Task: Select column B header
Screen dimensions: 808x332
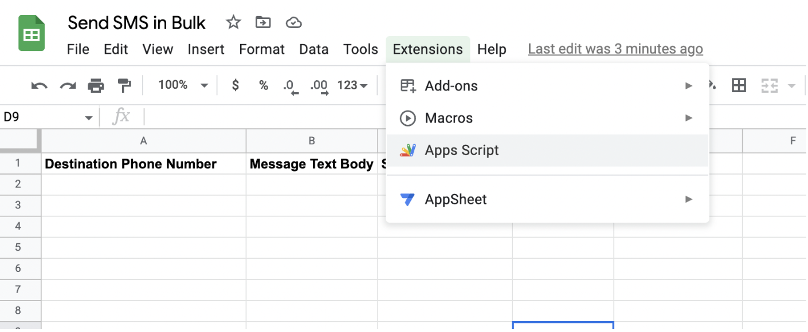Action: click(312, 141)
